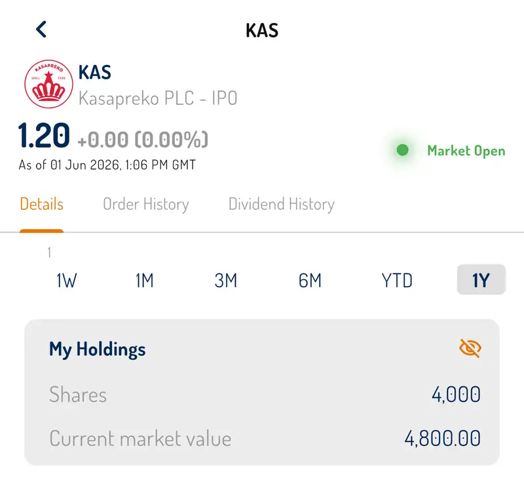Select the 1W chart range
Image resolution: width=524 pixels, height=480 pixels.
(67, 280)
